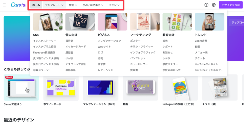Open the 学ぶ / 成功事例 dropdown
This screenshot has width=244, height=129.
pos(93,5)
